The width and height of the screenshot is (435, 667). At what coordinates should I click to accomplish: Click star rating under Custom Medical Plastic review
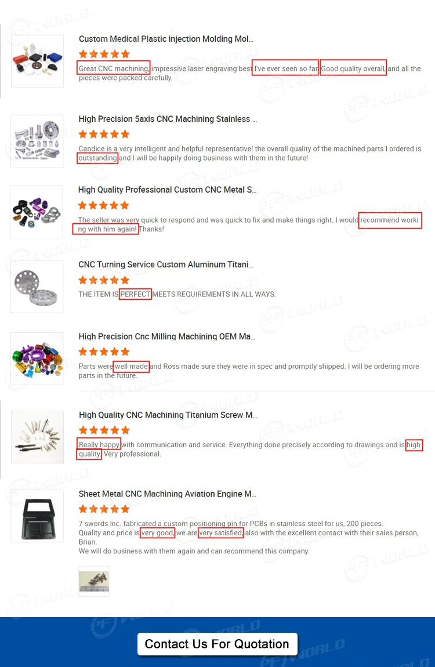click(104, 54)
